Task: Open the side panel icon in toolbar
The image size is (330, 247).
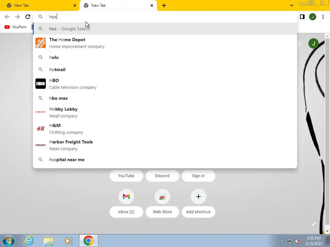Action: coord(302,17)
